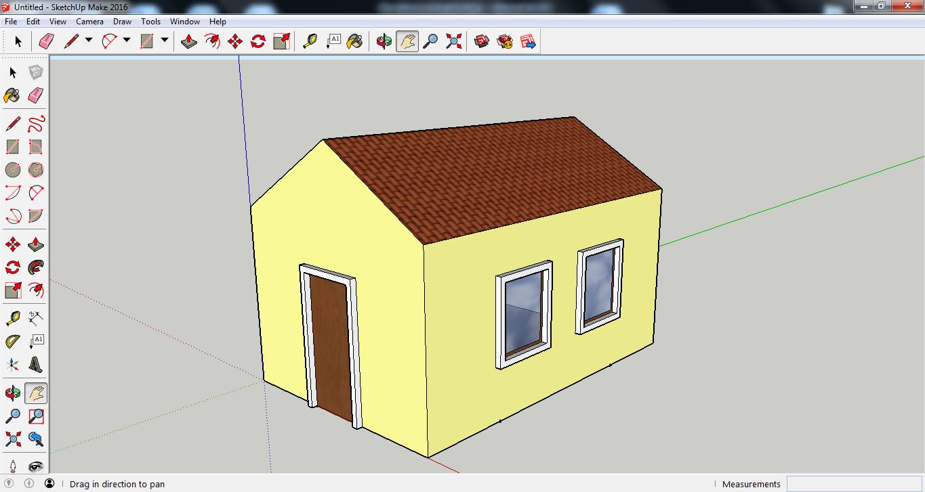
Task: Select the Position Camera tool
Action: click(13, 466)
